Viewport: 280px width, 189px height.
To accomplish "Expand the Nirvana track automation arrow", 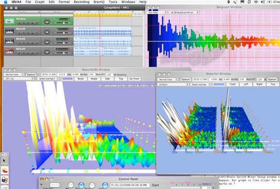I will [x=37, y=23].
